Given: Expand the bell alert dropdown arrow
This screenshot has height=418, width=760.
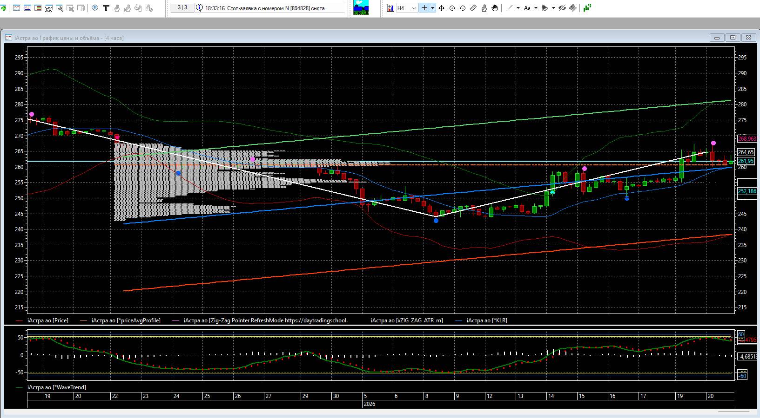Looking at the screenshot, I should coord(553,8).
